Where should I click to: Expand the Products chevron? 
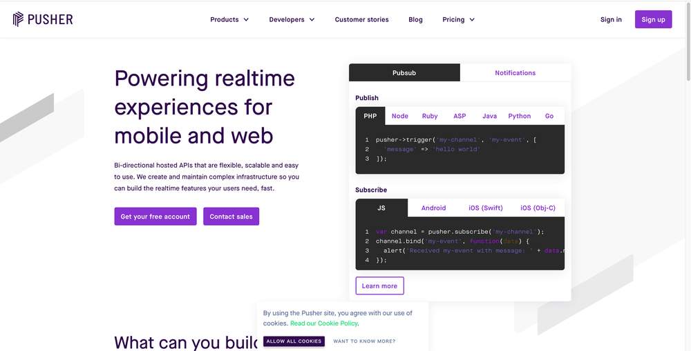coord(246,19)
